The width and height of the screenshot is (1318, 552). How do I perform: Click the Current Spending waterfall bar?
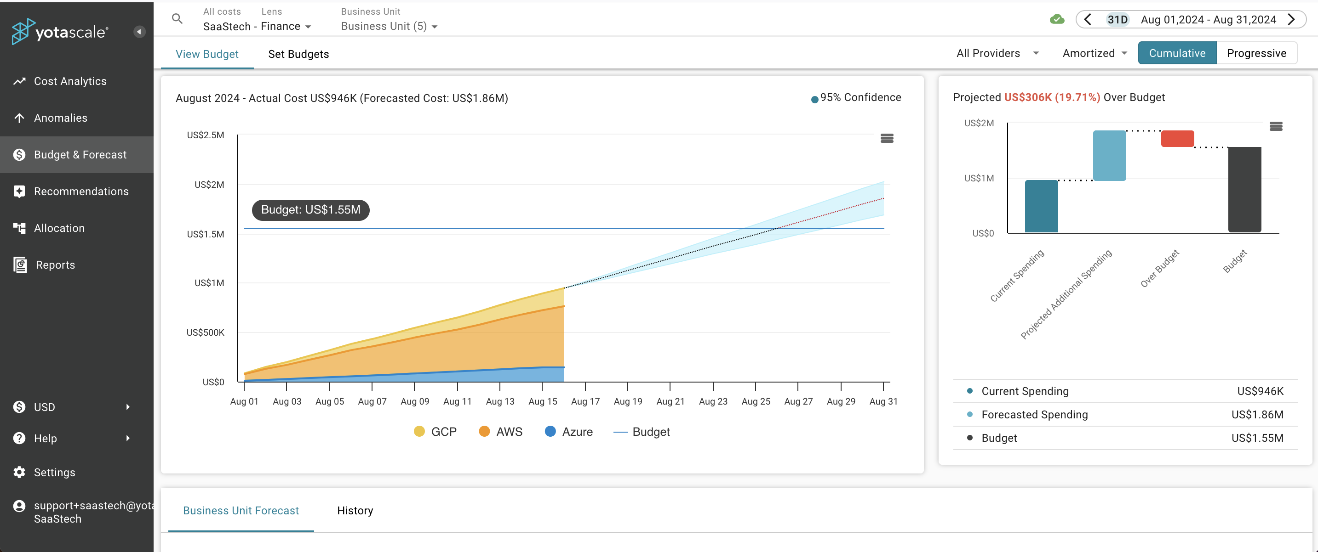pos(1041,207)
